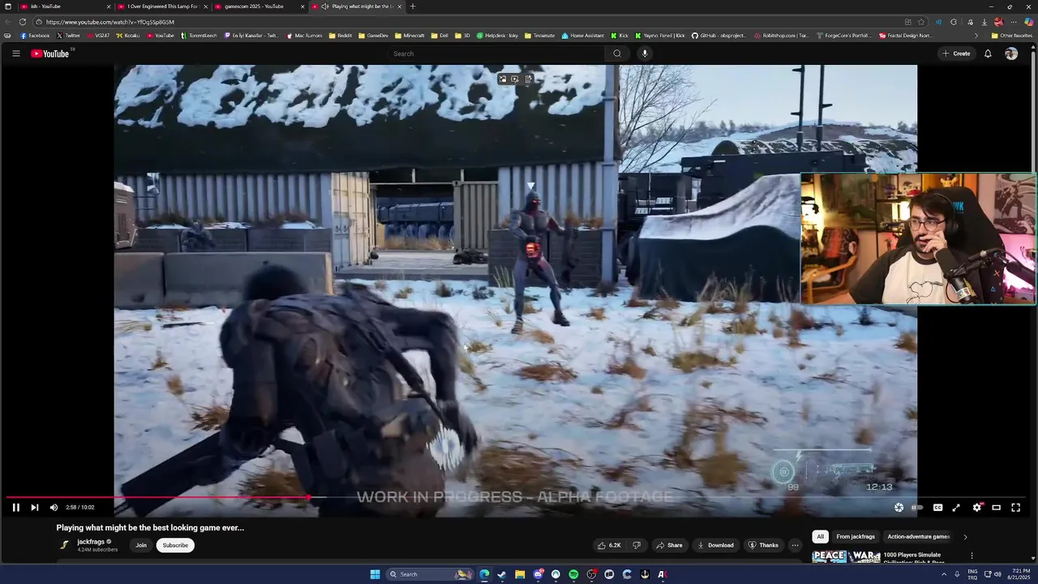Select the 'From jackfrags' chip

tap(856, 536)
